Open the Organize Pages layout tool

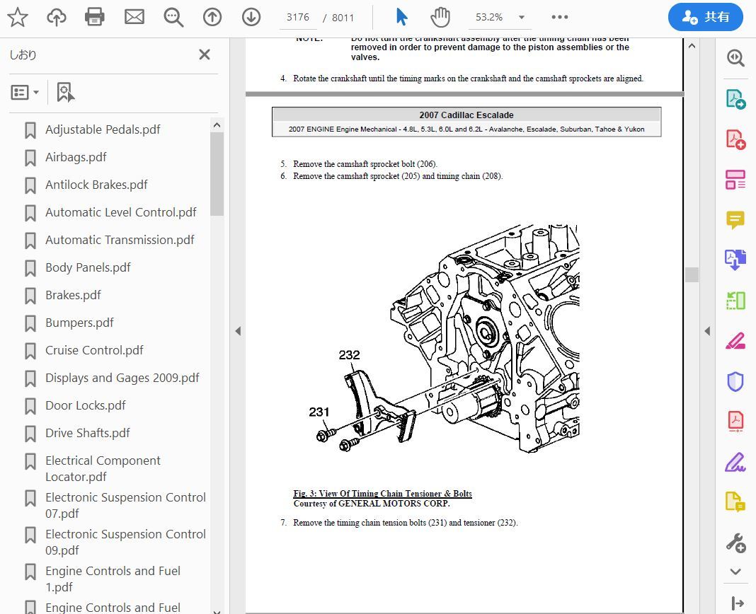click(735, 179)
